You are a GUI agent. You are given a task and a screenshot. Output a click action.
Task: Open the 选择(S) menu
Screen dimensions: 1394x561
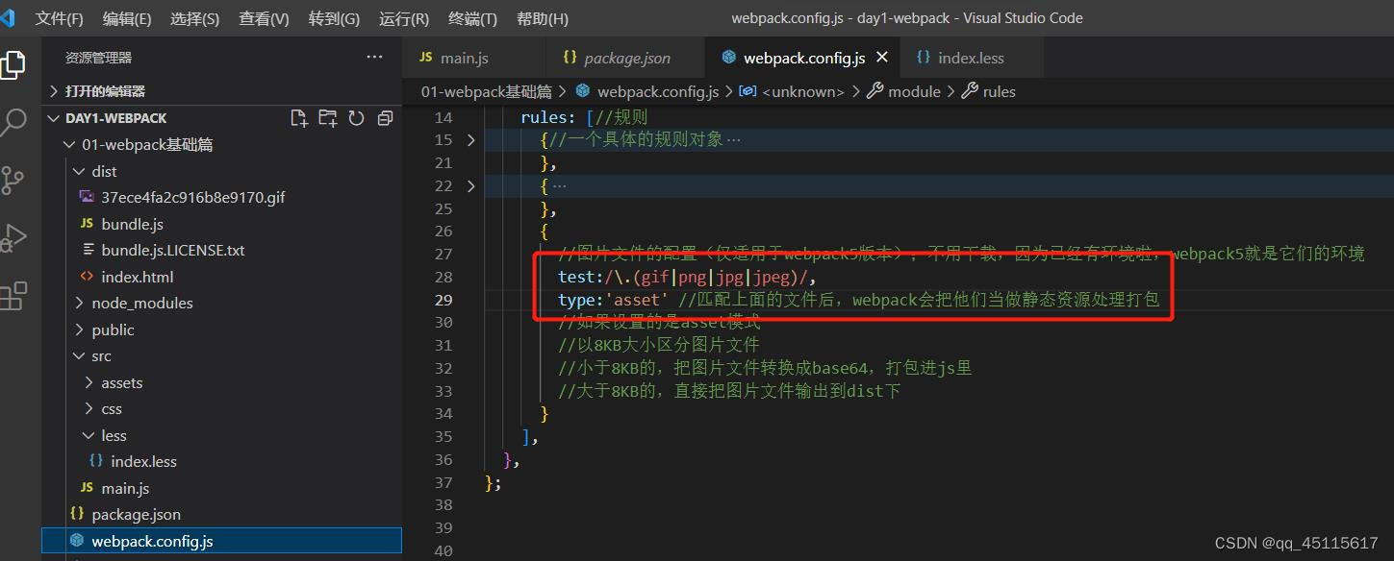pos(194,18)
